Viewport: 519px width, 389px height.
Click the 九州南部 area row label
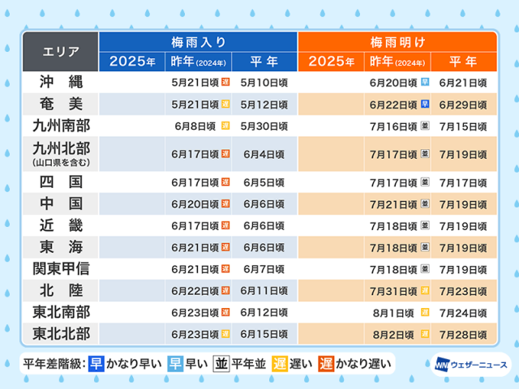[x=61, y=126]
